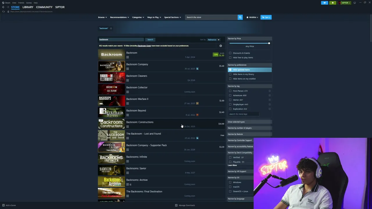The image size is (372, 209).
Task: Exclude the First-Person tag
Action: coord(270,91)
